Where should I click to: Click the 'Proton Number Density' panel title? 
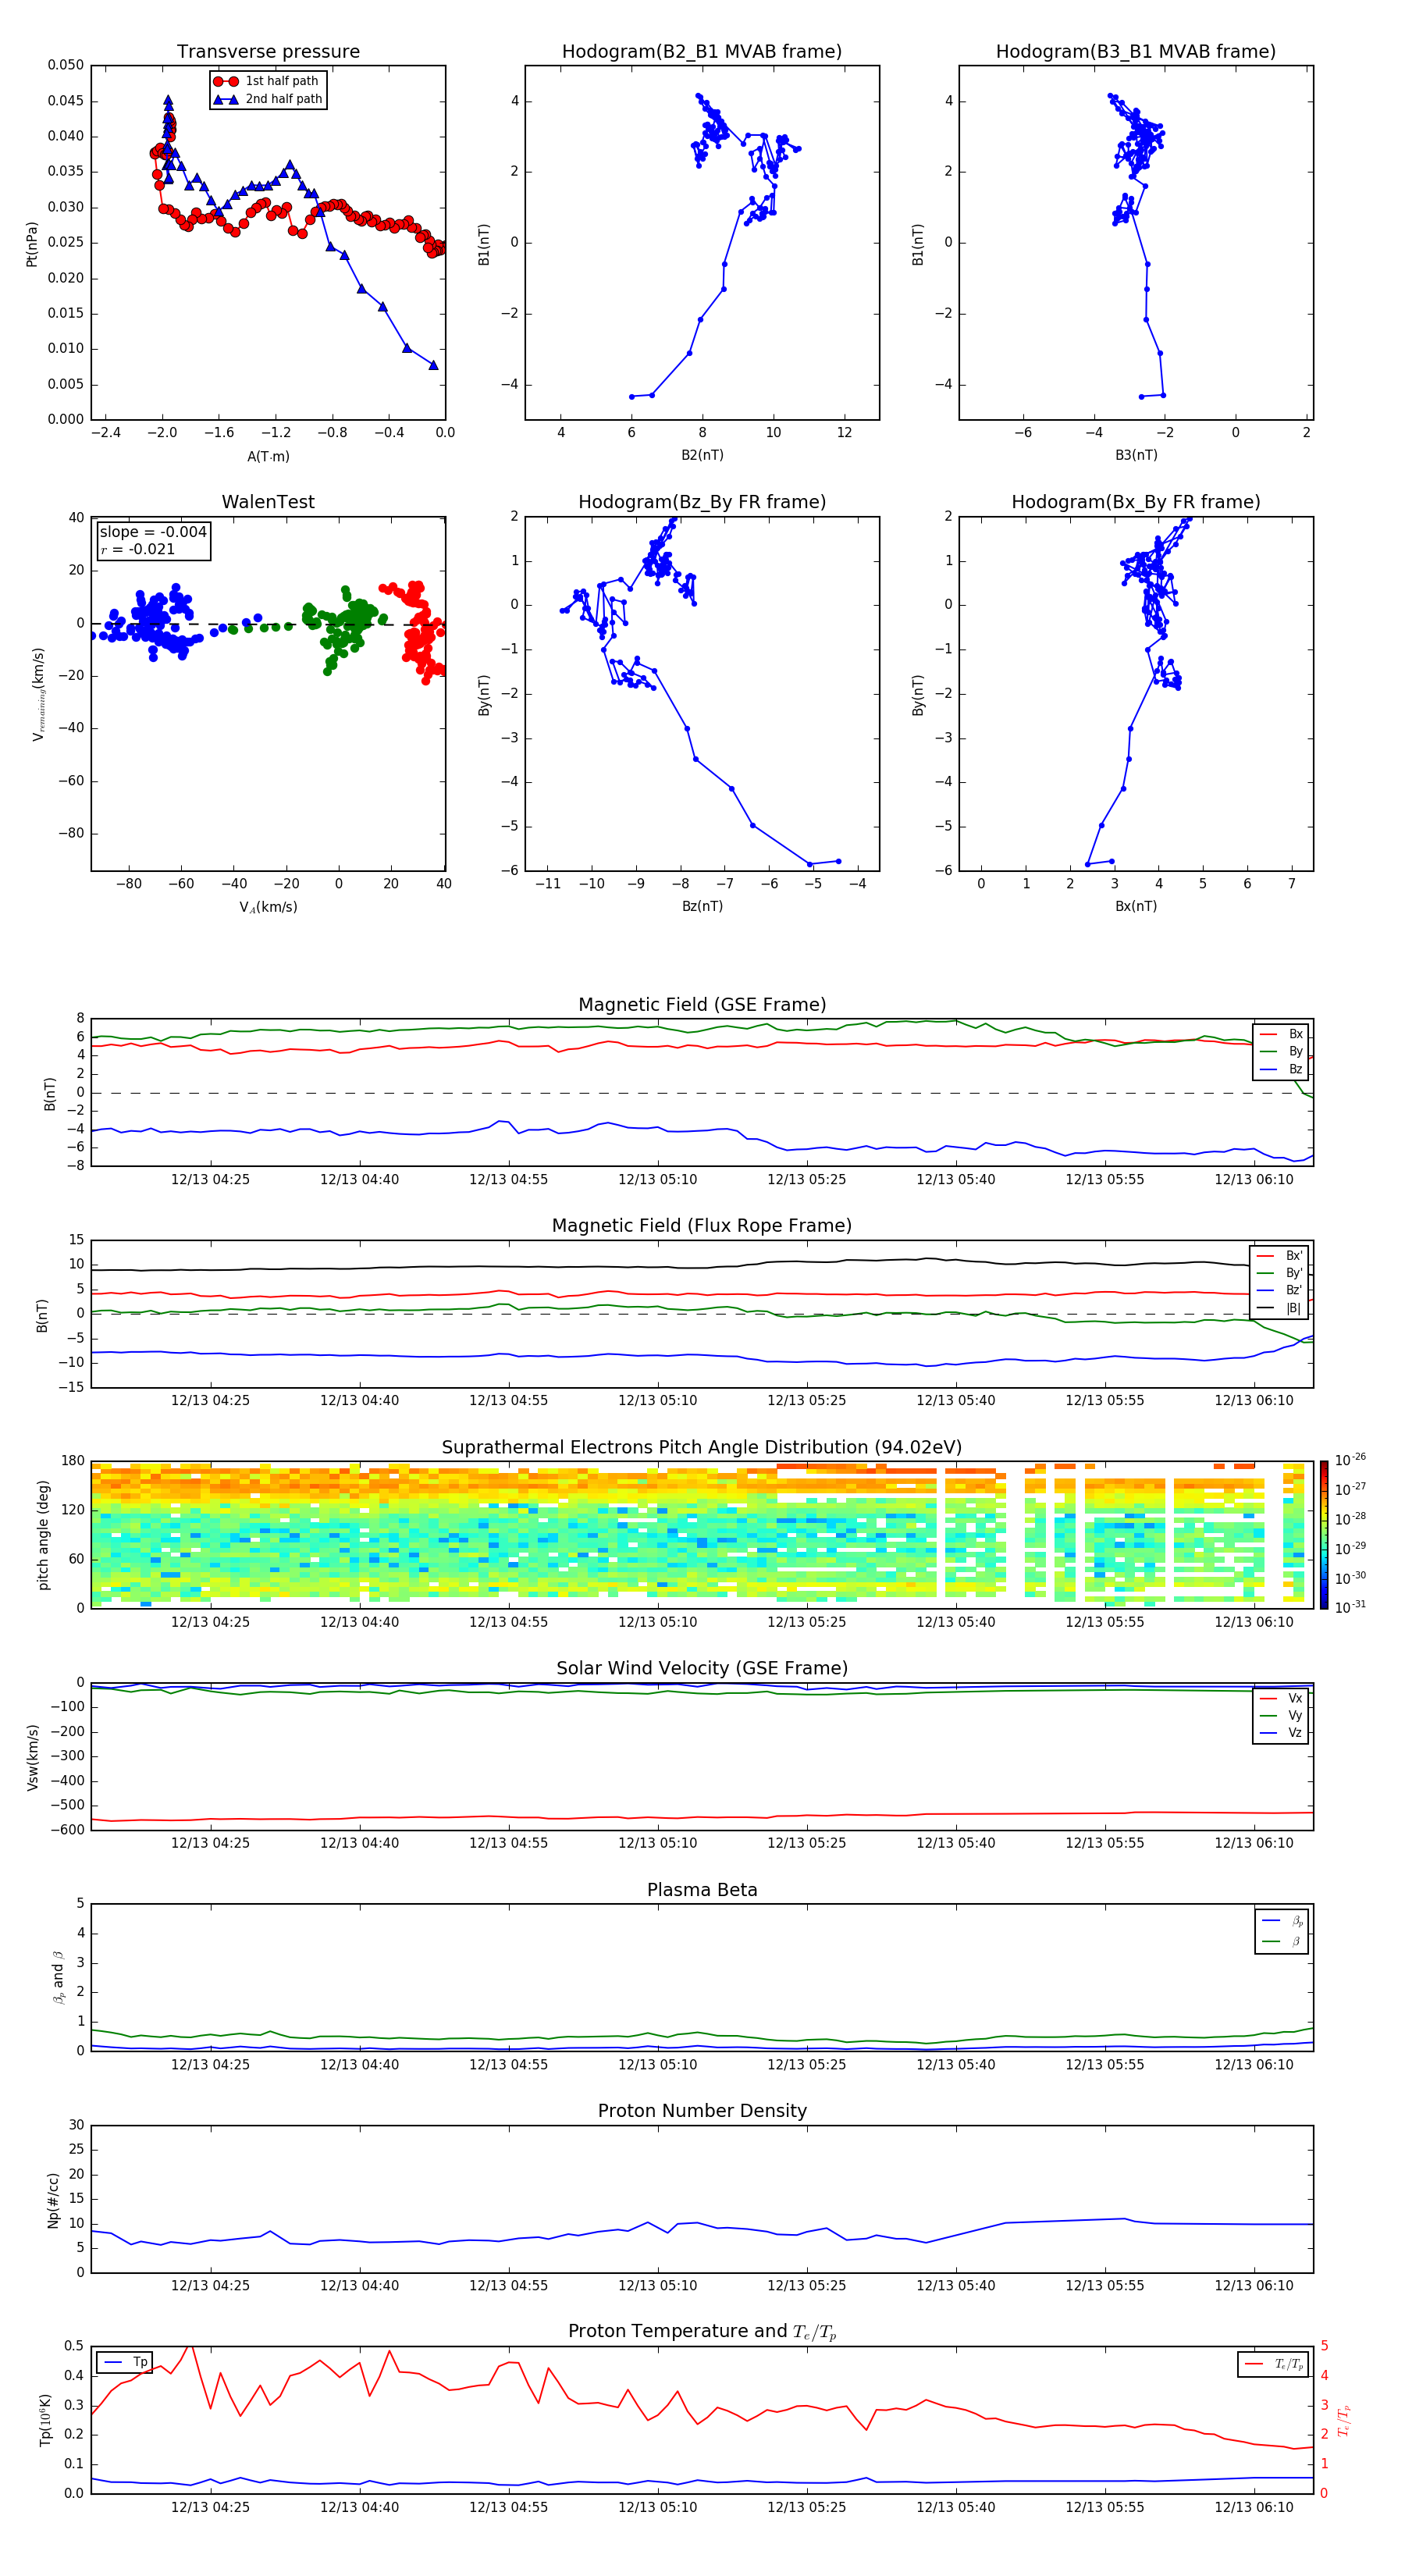click(x=702, y=2111)
